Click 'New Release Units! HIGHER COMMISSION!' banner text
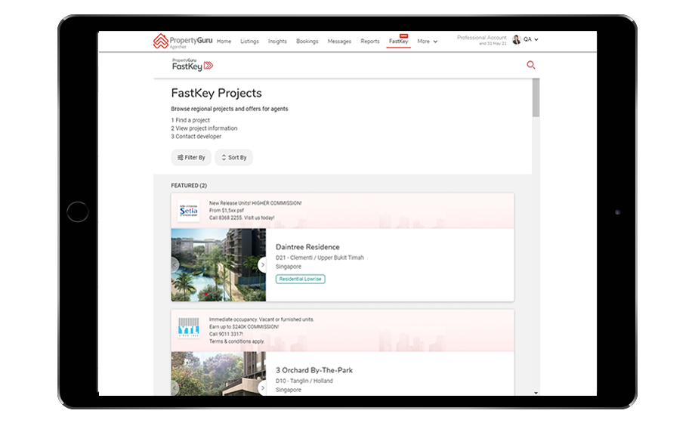The image size is (695, 423). point(255,203)
